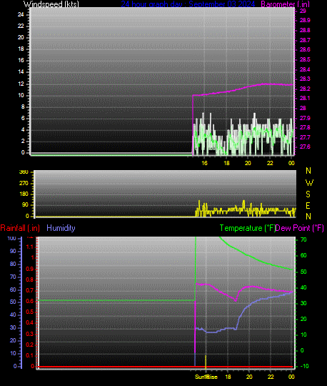Image resolution: width=327 pixels, height=386 pixels.
Task: Click the rainfall axis value 0.5
Action: click(x=30, y=312)
